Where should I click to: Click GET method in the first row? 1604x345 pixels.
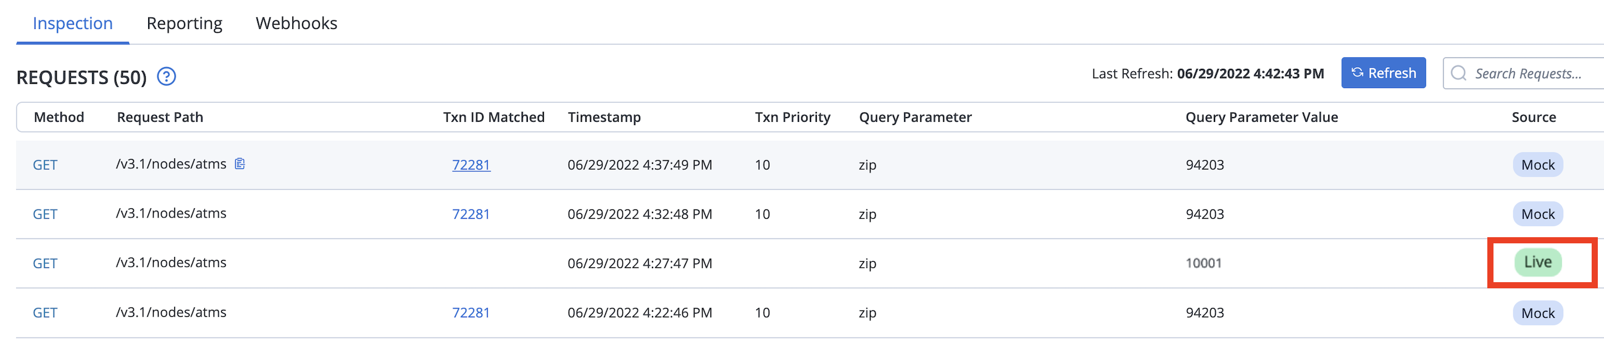(45, 164)
